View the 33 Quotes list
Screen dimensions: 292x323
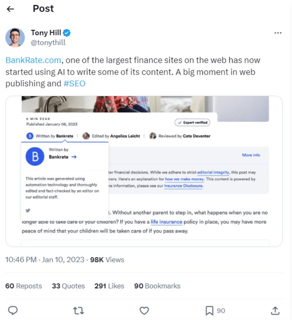tap(68, 286)
